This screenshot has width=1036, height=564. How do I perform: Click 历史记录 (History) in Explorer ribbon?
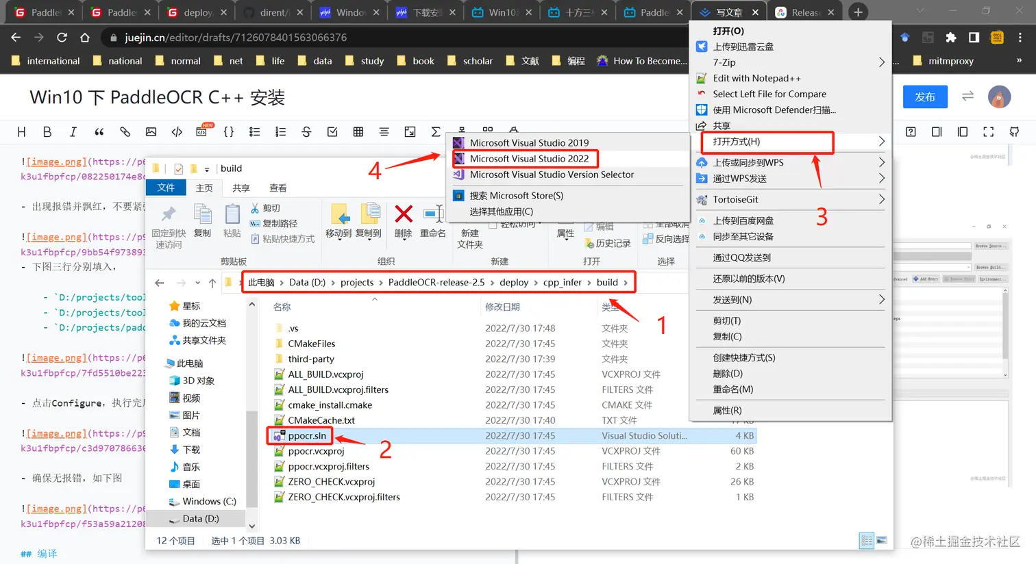point(608,243)
